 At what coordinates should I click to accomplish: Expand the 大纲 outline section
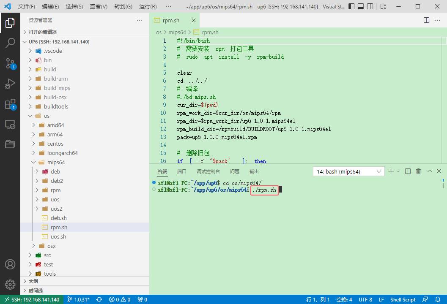point(33,281)
